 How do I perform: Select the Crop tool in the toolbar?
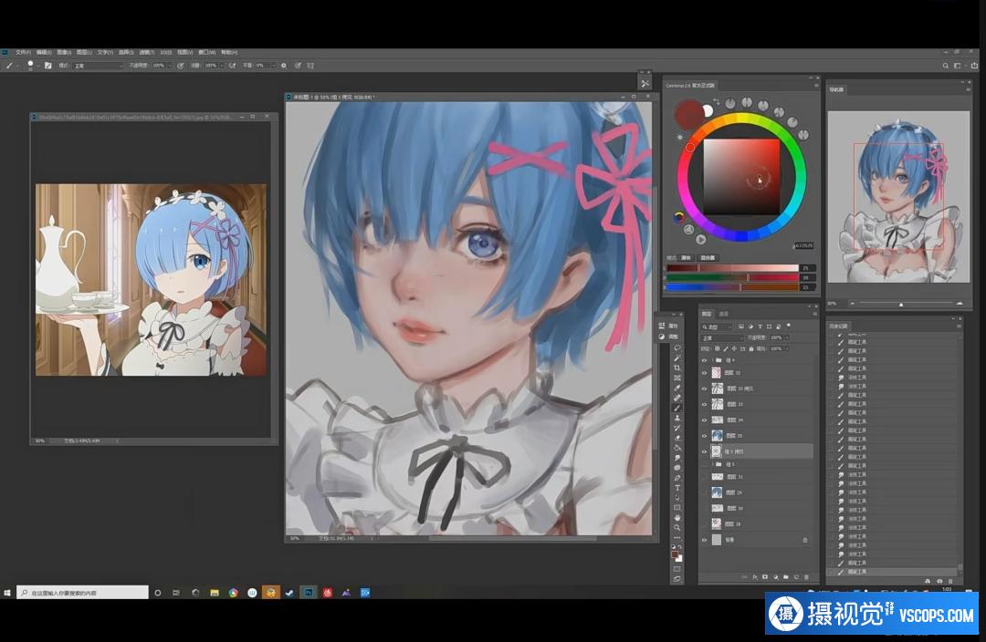[677, 368]
